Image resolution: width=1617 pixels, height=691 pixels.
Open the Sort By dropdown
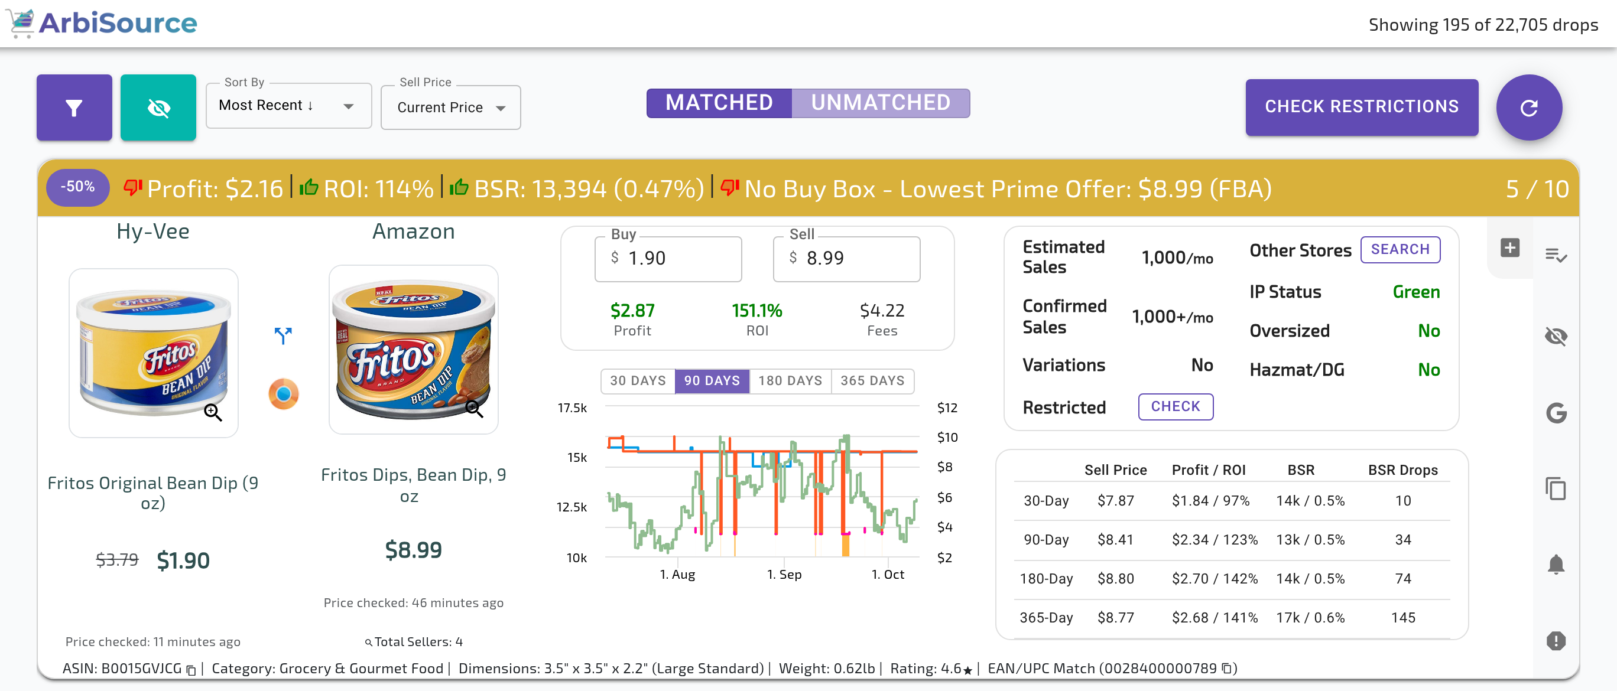(x=289, y=105)
